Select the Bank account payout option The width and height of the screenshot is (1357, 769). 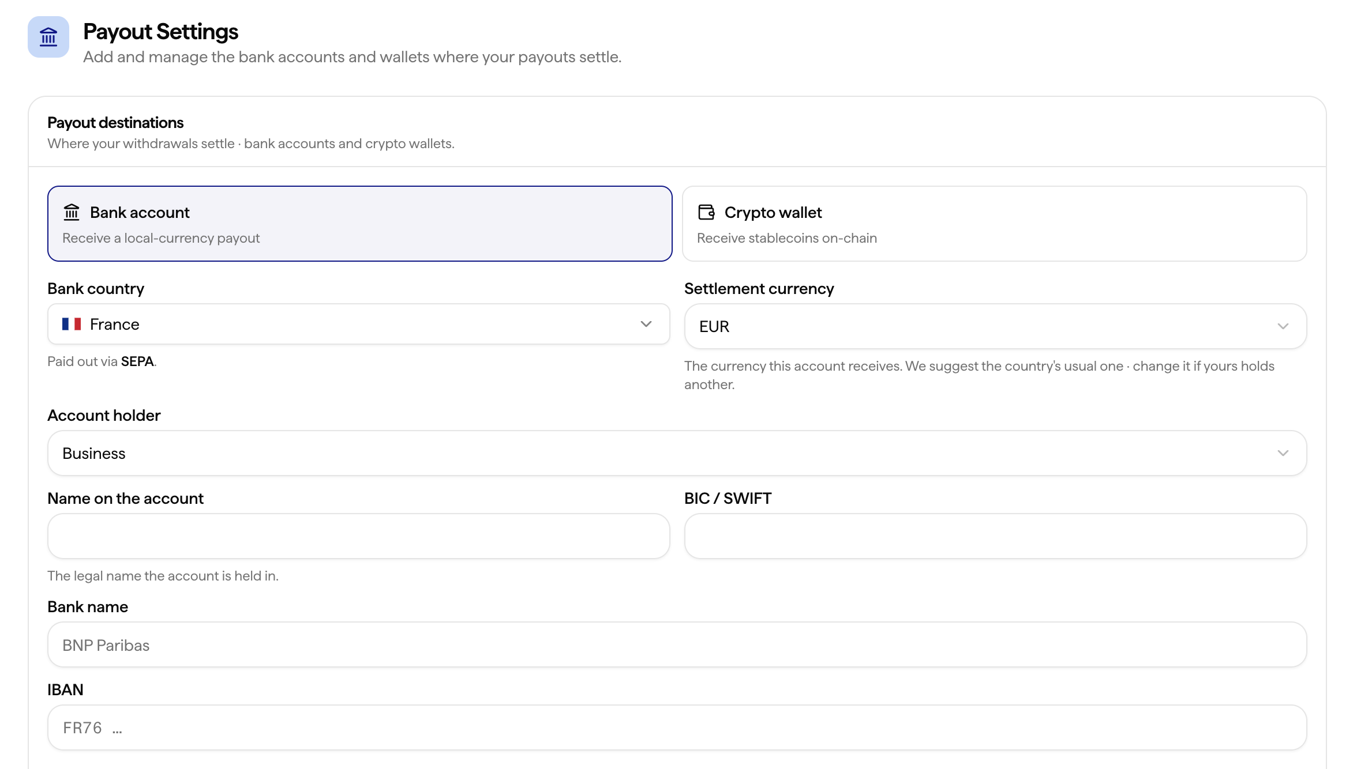click(x=360, y=224)
